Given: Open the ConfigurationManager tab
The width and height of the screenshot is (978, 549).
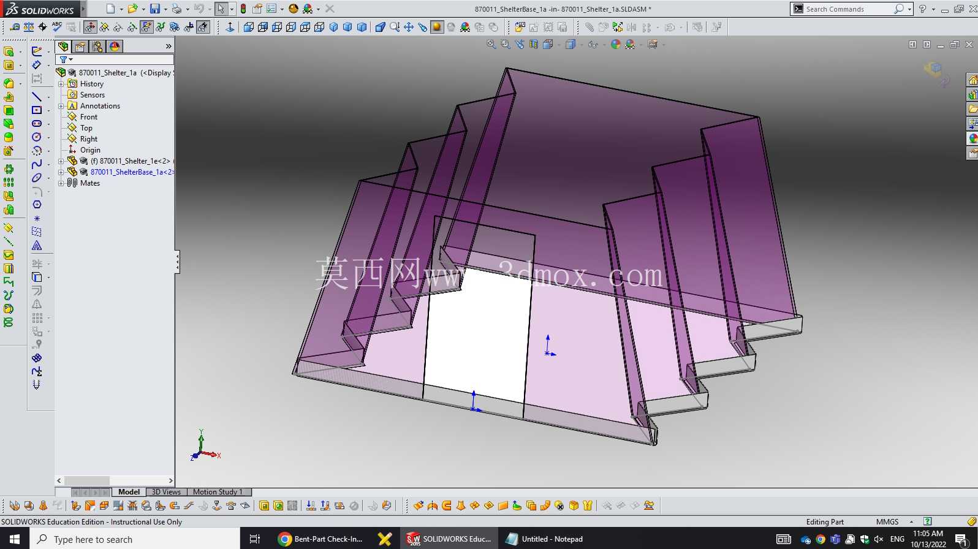Looking at the screenshot, I should [x=97, y=47].
